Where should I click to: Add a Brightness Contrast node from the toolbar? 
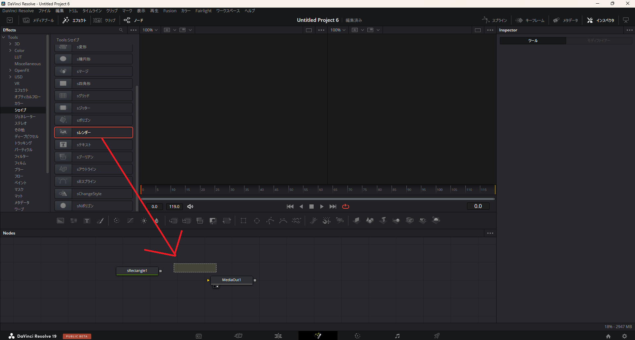(x=144, y=221)
